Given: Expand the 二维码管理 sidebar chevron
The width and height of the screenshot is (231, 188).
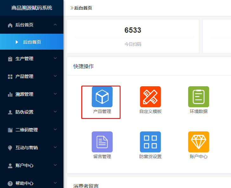Looking at the screenshot, I should [55, 130].
